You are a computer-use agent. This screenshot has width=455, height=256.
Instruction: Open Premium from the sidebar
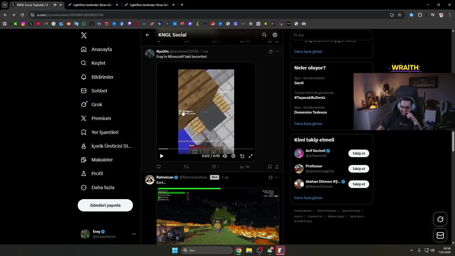96,118
